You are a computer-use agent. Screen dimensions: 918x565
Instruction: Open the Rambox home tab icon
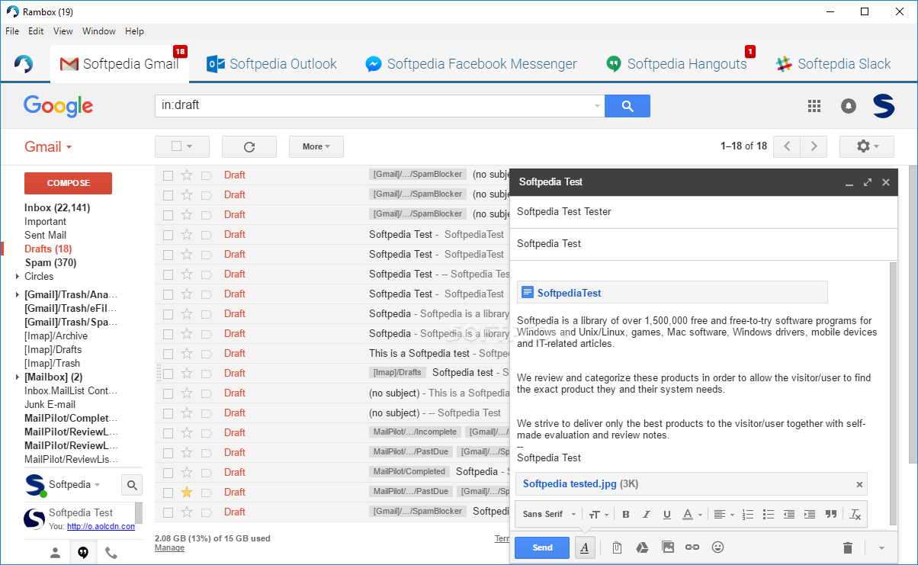point(23,64)
